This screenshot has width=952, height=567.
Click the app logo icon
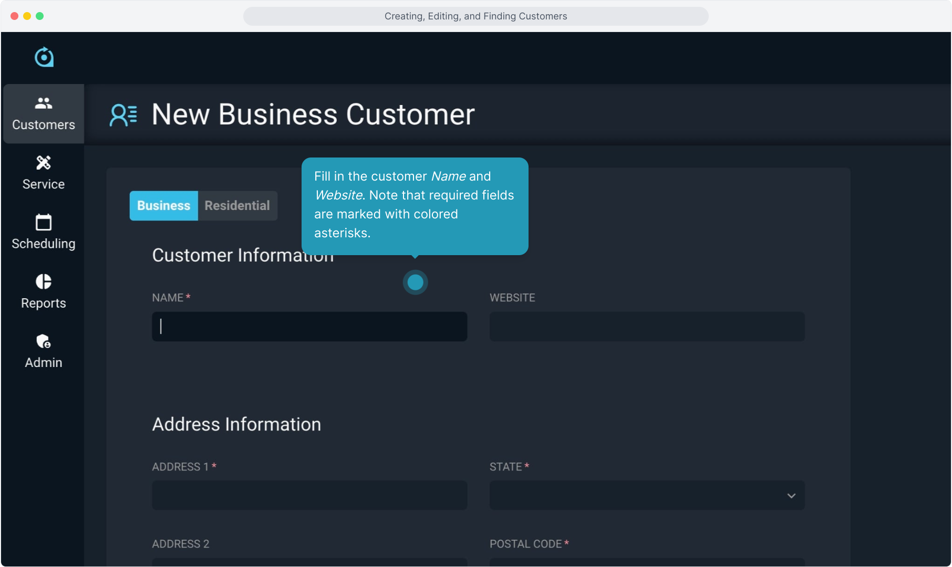click(44, 57)
